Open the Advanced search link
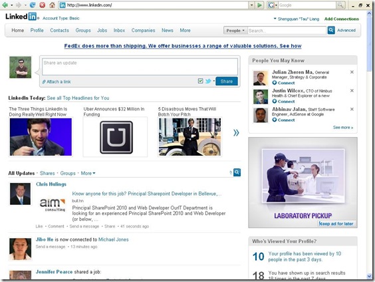The width and height of the screenshot is (375, 282). click(346, 30)
